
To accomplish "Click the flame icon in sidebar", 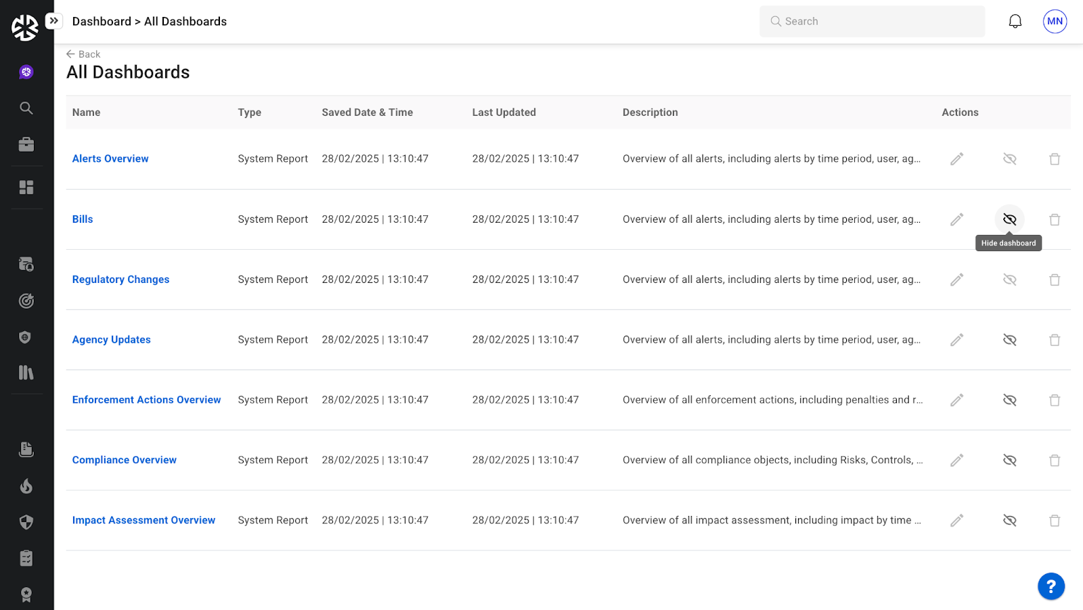I will (26, 486).
